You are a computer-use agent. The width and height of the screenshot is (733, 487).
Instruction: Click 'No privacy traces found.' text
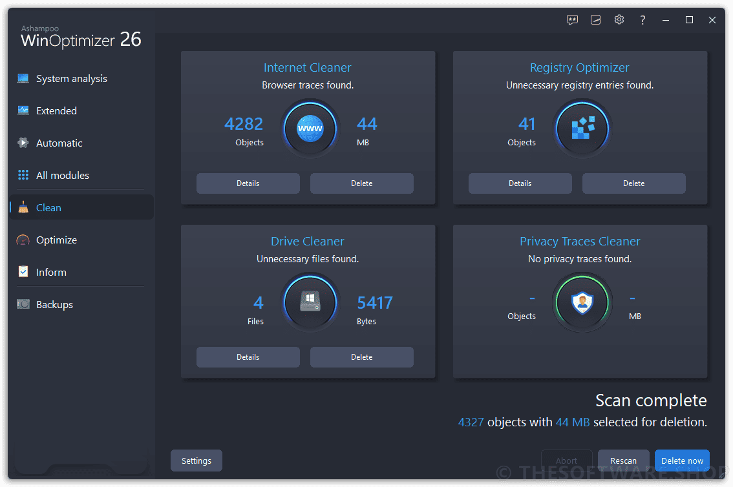[580, 258]
